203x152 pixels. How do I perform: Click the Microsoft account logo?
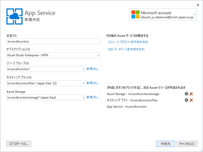[x=136, y=14]
